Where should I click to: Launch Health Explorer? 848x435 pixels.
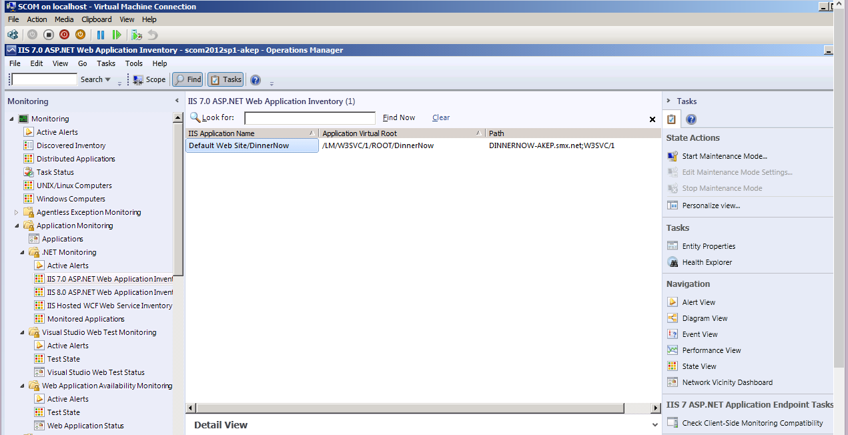click(707, 262)
